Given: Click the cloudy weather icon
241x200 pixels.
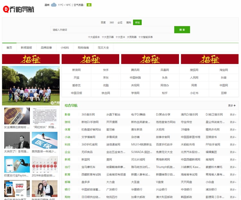Looking at the screenshot, I should click(54, 5).
